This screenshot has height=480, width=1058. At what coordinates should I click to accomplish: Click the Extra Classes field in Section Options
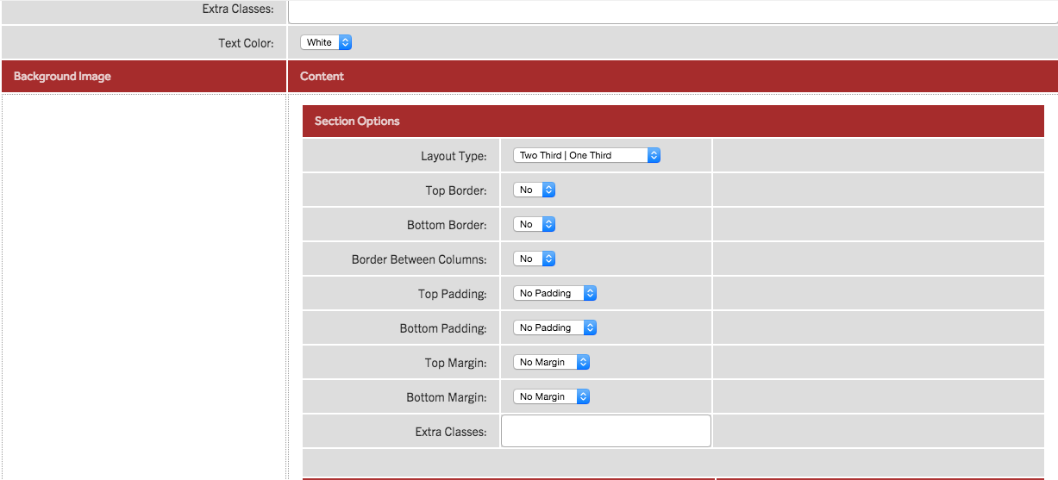(605, 431)
